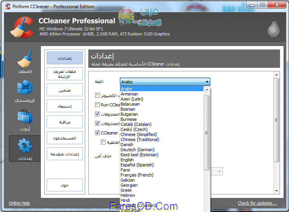Enable the Run CCleaner checkbox

(x=97, y=105)
